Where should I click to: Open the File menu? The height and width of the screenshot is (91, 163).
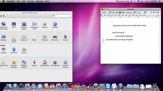(18, 1)
